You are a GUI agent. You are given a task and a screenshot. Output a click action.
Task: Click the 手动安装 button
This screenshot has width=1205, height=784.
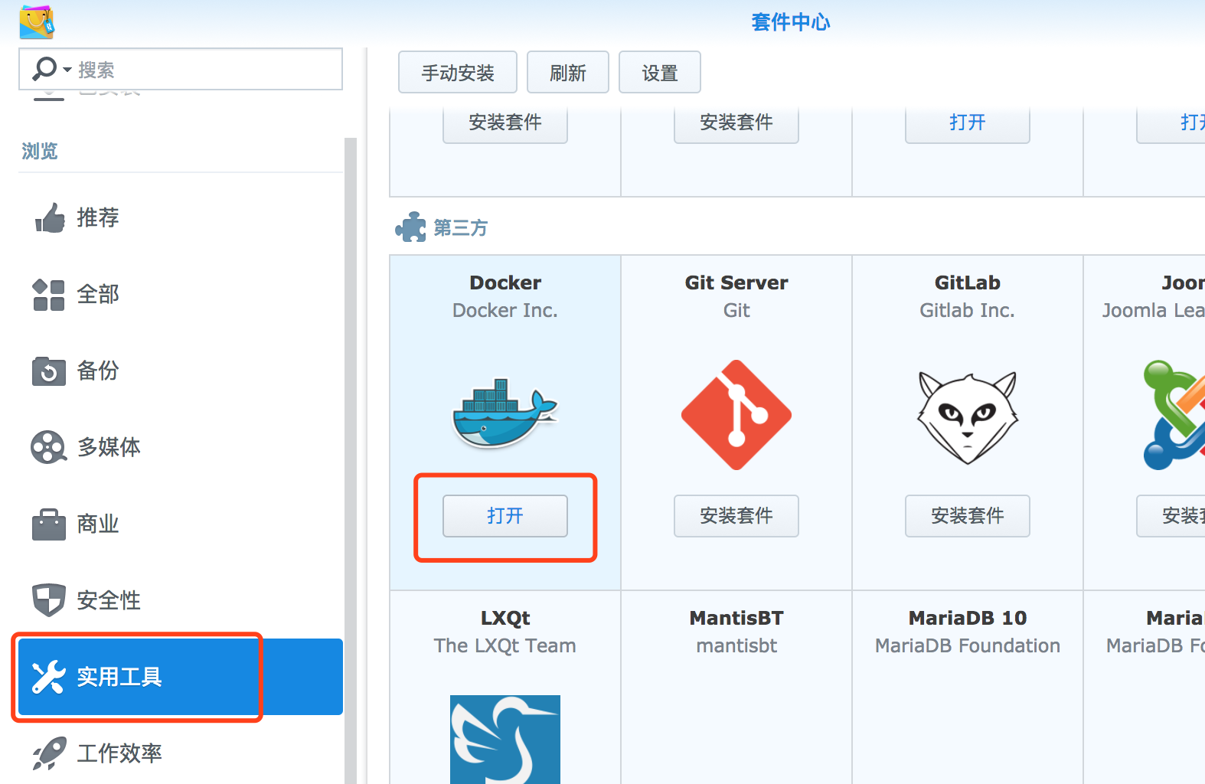tap(458, 73)
